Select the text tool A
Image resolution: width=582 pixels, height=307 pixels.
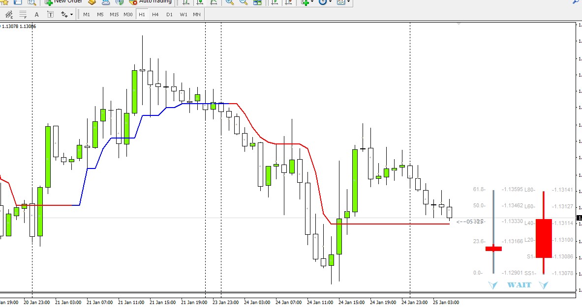(36, 14)
